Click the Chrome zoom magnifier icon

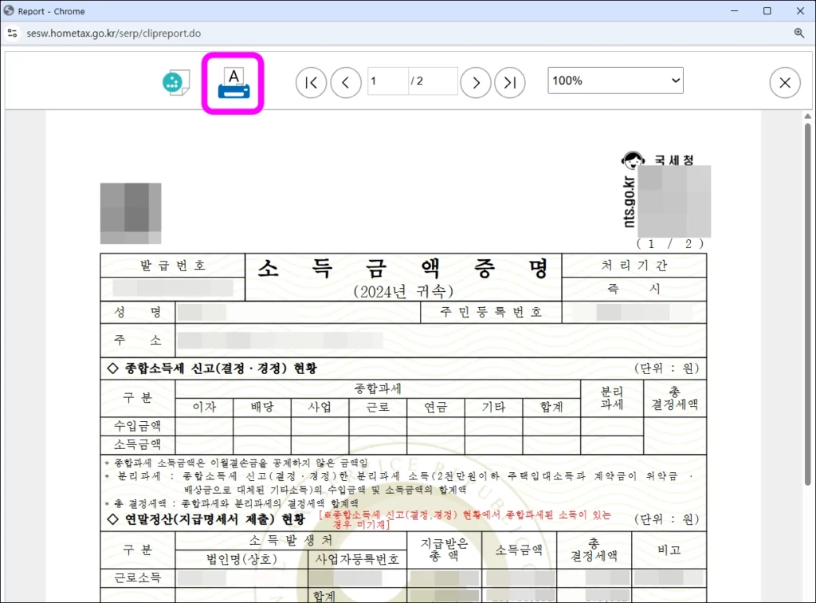(798, 33)
